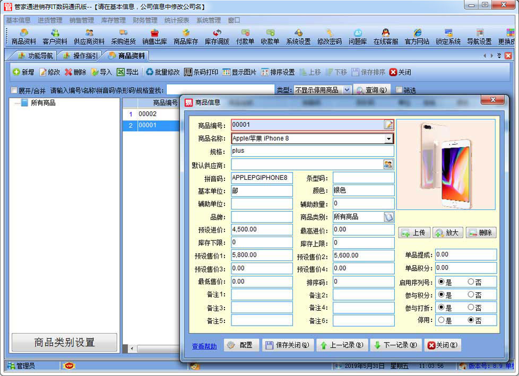Click the 保存关闭 button
The height and width of the screenshot is (376, 519).
coord(288,345)
